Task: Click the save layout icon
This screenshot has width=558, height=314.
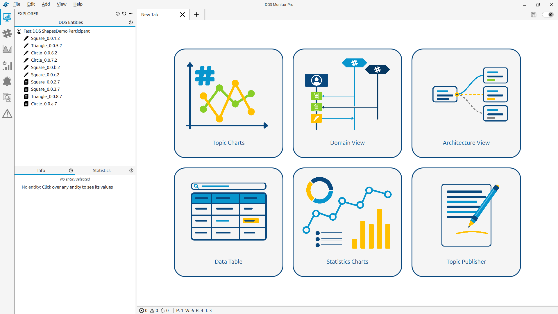Action: [533, 15]
